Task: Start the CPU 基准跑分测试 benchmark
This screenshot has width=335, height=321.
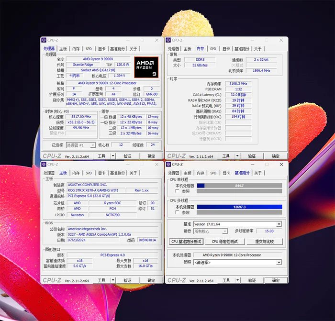Action: tap(186, 242)
